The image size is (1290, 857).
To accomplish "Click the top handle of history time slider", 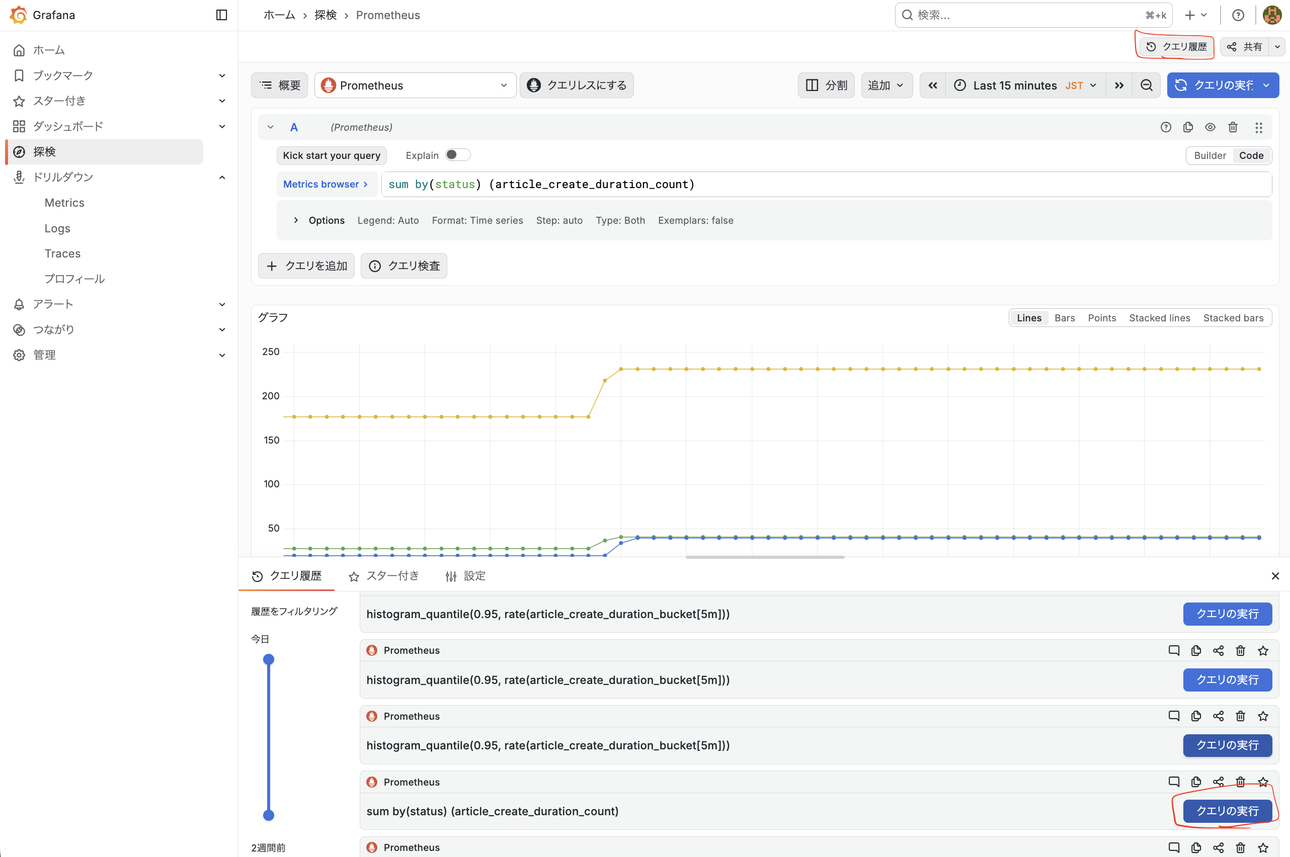I will pos(268,660).
